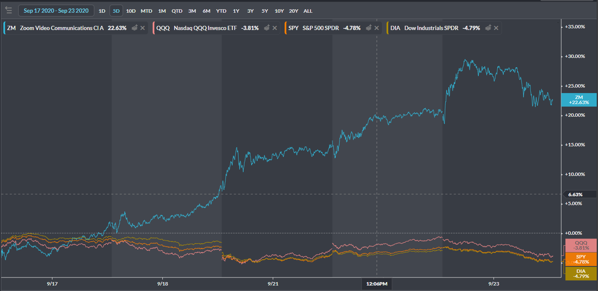Image resolution: width=598 pixels, height=291 pixels.
Task: Click the layers icon on SPY chip
Action: (369, 28)
